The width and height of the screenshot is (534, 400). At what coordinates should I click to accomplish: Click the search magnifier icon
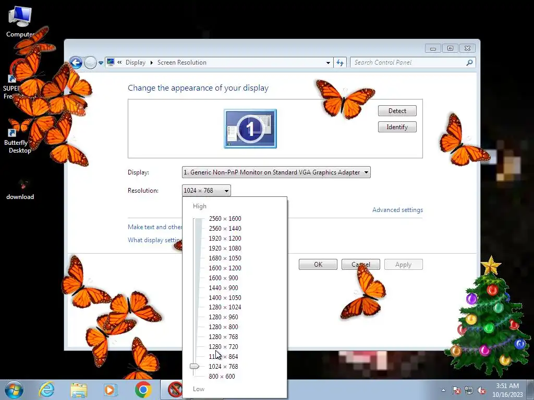(x=469, y=63)
